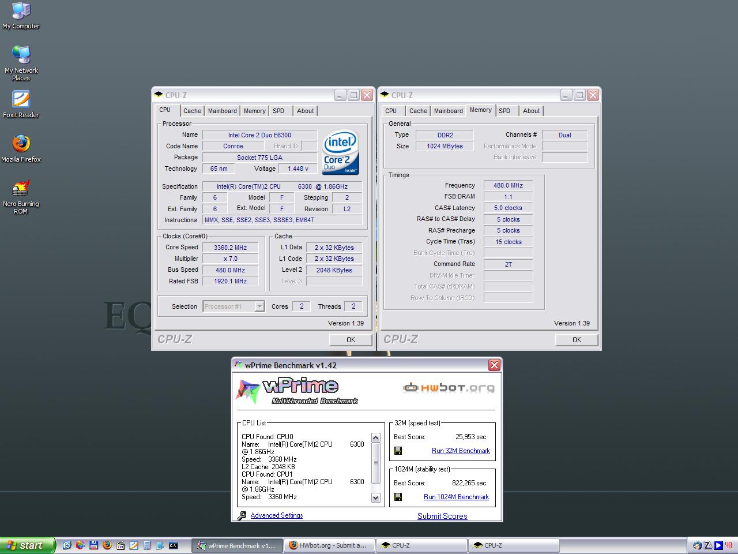
Task: Click the calculator Quick Launch icon
Action: click(147, 545)
